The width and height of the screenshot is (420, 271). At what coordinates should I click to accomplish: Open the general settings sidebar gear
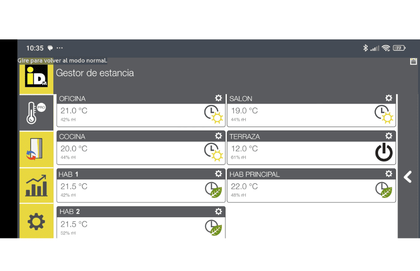pos(37,222)
